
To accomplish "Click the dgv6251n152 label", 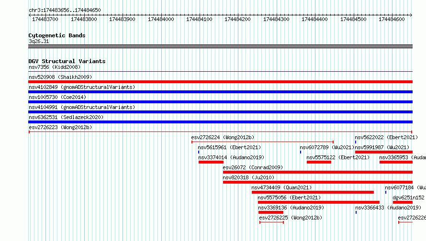I will pos(409,197).
